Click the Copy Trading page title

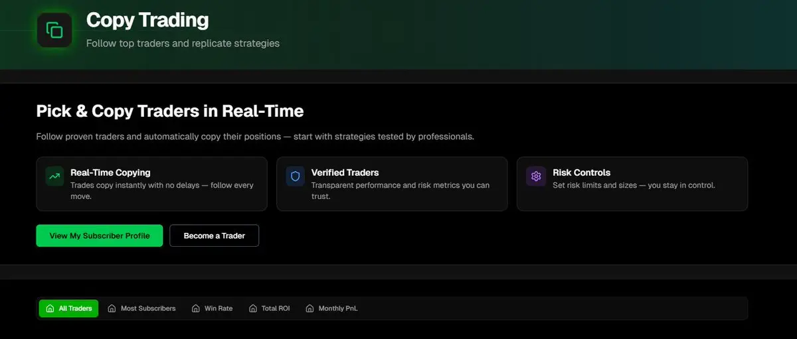[147, 20]
